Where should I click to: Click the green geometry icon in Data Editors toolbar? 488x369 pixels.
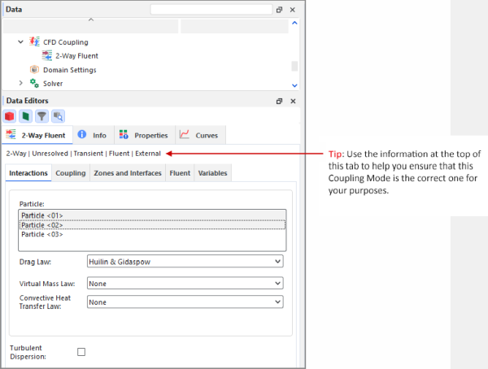click(25, 116)
